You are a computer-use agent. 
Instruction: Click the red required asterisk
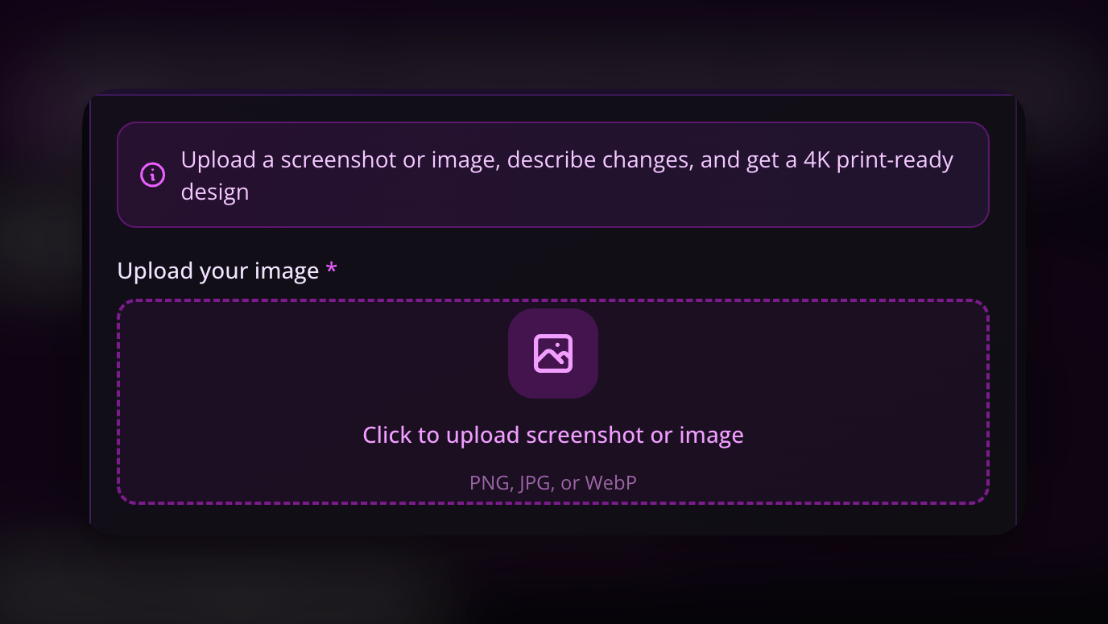pyautogui.click(x=332, y=271)
